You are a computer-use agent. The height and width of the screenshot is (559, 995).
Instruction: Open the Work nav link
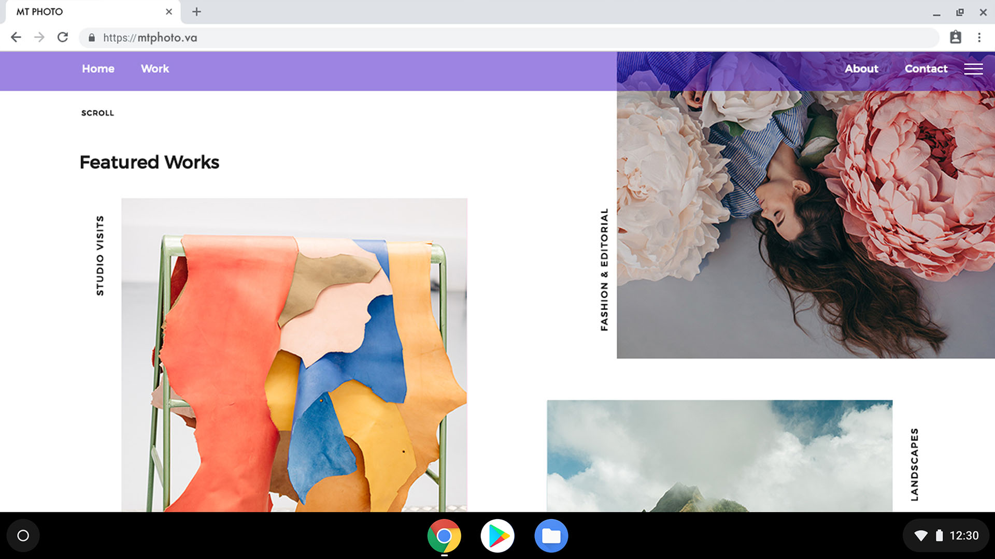point(155,69)
